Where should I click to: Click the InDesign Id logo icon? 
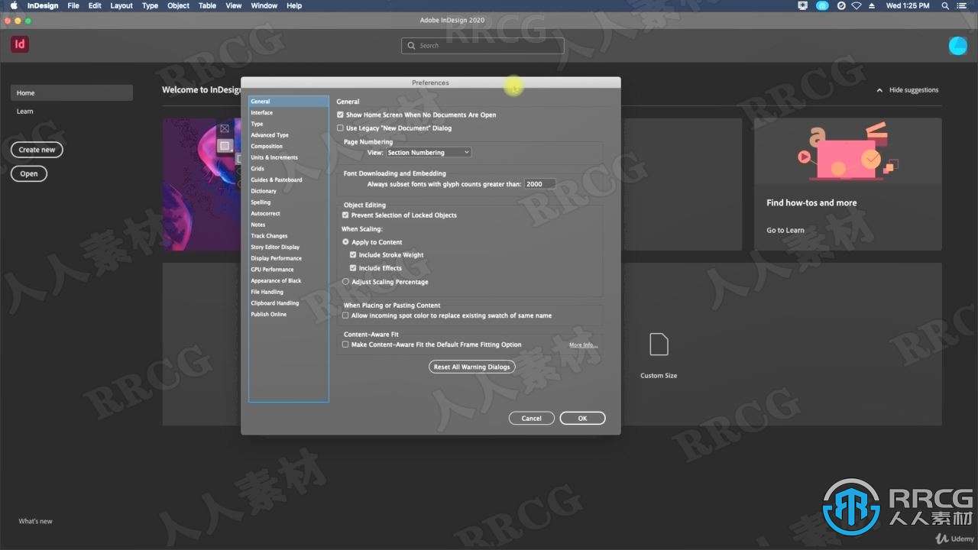click(20, 44)
